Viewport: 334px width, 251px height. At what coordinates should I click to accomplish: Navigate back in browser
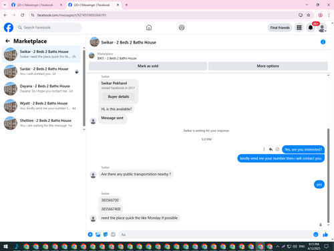pos(5,15)
